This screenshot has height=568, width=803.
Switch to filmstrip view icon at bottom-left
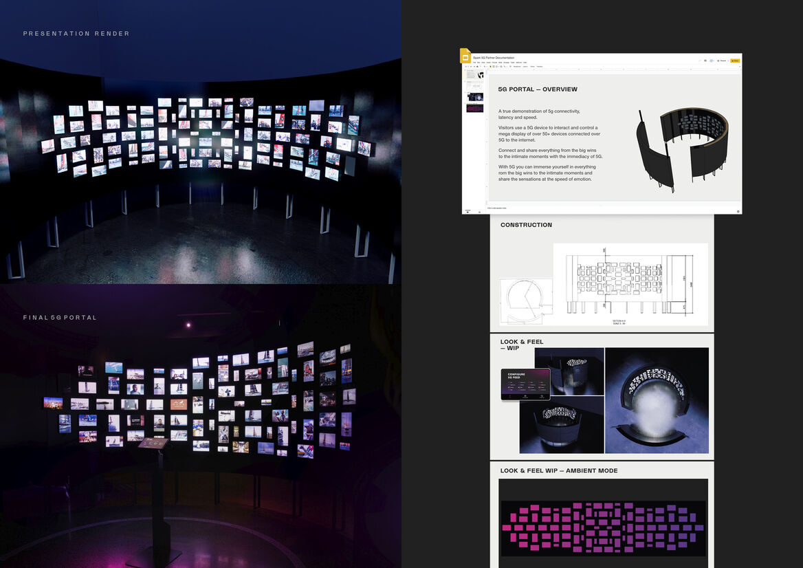(467, 211)
